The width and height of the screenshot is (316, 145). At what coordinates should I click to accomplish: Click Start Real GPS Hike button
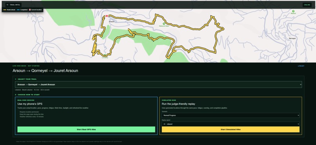pyautogui.click(x=86, y=129)
